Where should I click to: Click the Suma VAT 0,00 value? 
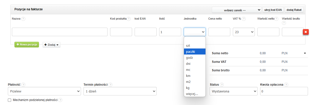[263, 62]
